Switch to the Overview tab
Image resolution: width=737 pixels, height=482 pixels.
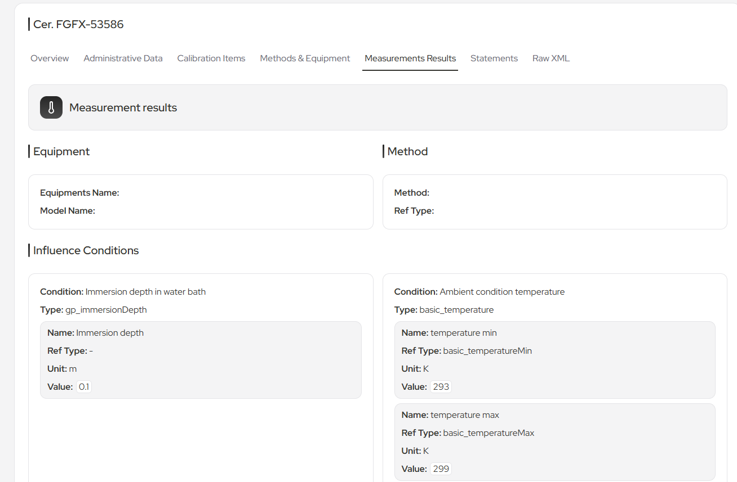click(49, 58)
